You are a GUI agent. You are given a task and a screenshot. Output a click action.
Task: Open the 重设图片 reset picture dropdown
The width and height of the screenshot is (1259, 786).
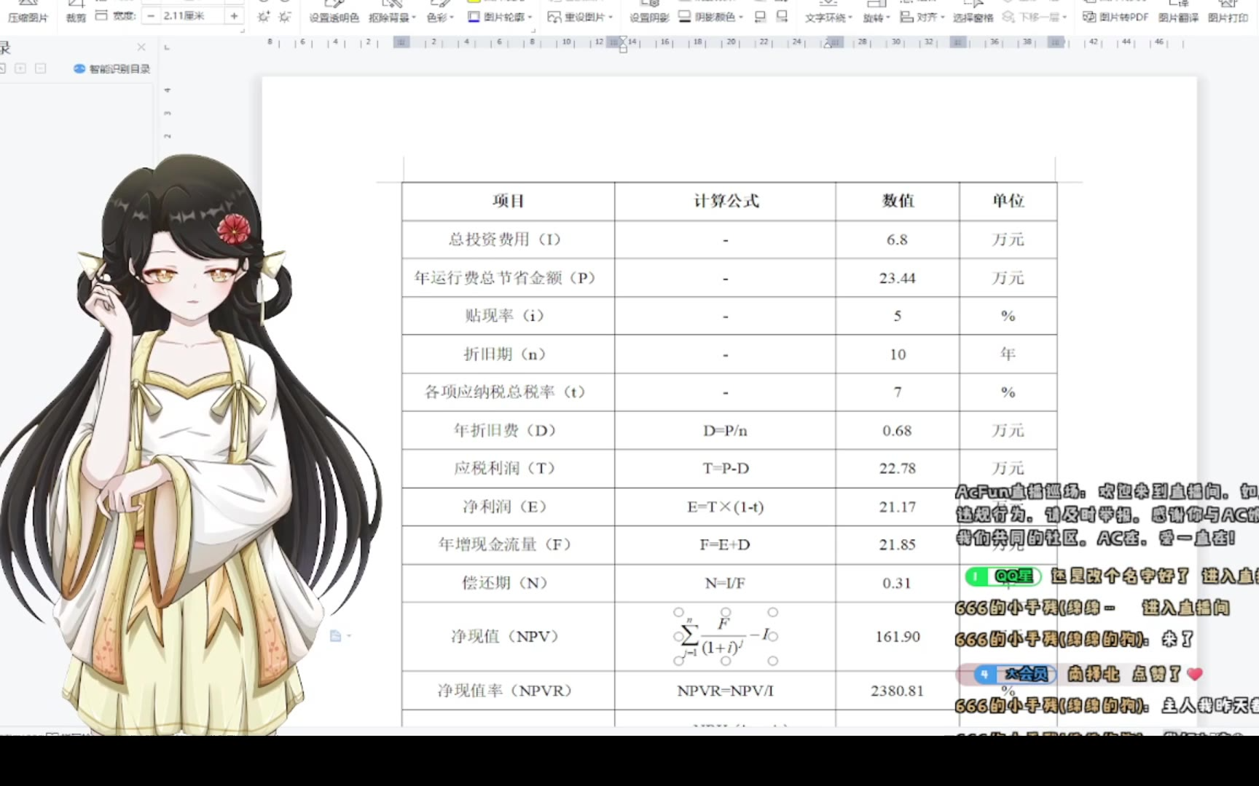580,17
